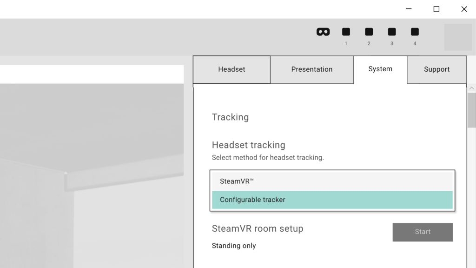Choose Configurable tracker option
Image resolution: width=476 pixels, height=268 pixels.
coord(332,200)
